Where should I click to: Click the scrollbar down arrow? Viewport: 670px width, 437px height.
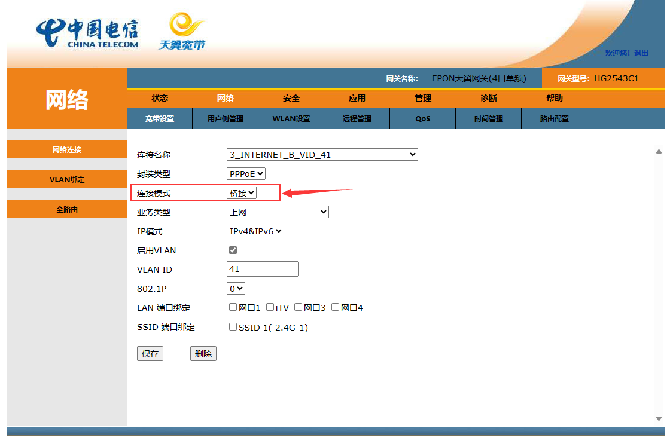point(659,418)
